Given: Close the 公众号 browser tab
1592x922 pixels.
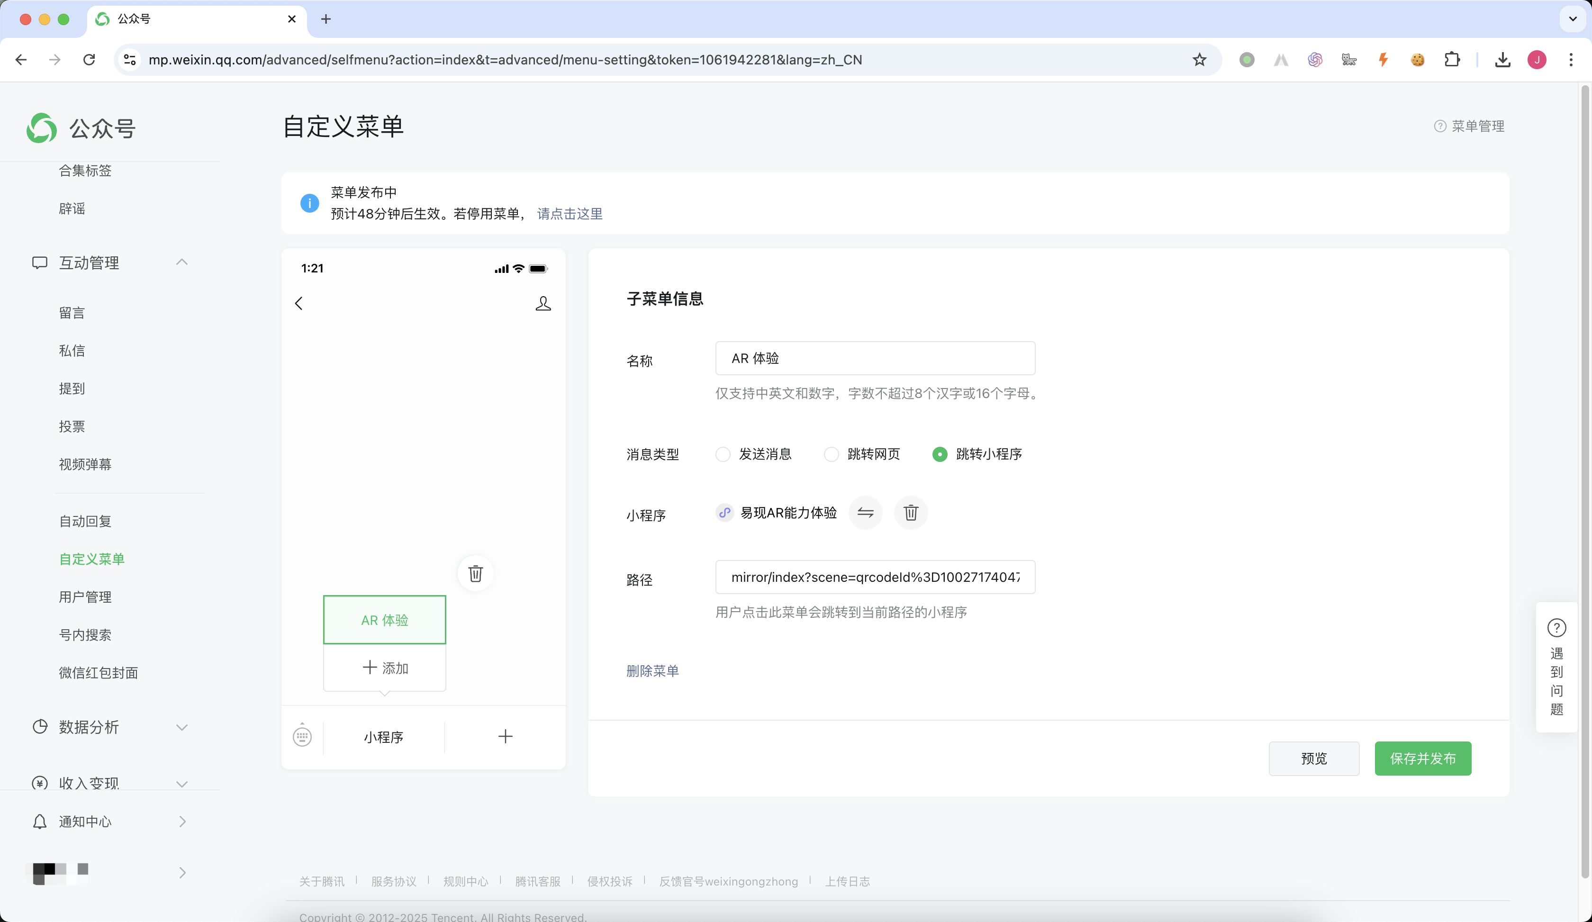Looking at the screenshot, I should tap(292, 19).
